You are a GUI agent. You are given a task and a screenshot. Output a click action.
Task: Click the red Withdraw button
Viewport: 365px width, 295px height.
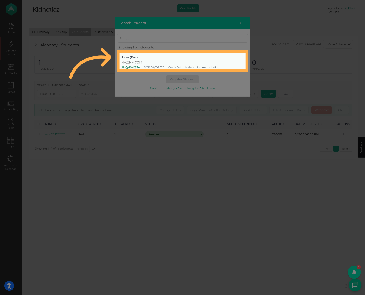pyautogui.click(x=322, y=110)
